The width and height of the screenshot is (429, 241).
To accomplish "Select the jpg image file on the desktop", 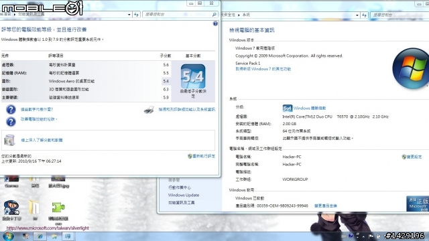I will pos(58,181).
